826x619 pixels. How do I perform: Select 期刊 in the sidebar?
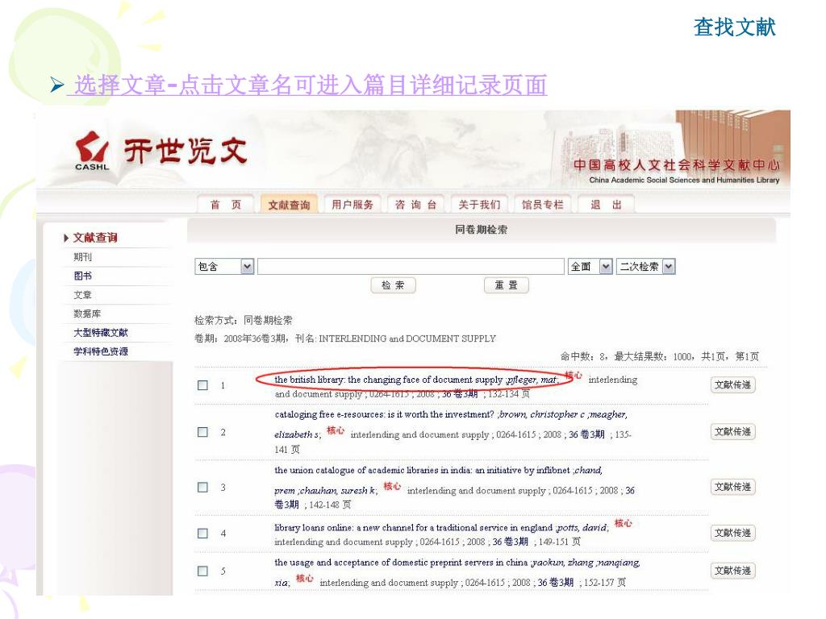click(x=83, y=257)
